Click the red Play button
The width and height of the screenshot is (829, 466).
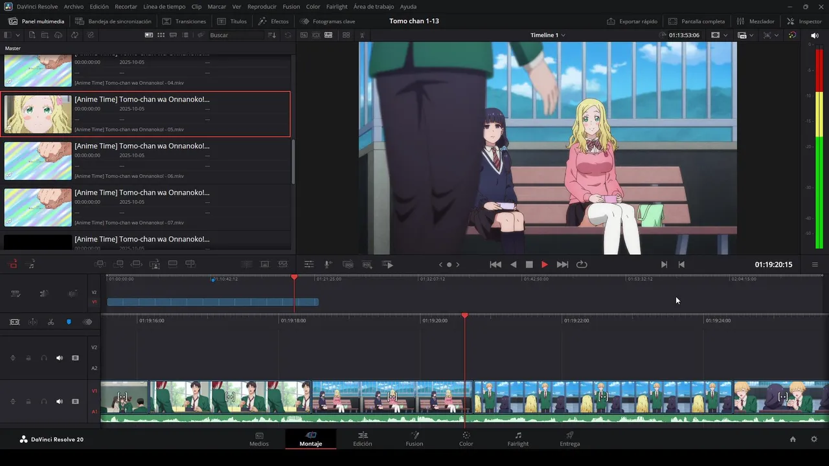click(x=544, y=264)
